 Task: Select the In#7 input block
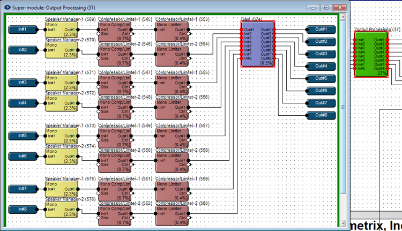(23, 189)
